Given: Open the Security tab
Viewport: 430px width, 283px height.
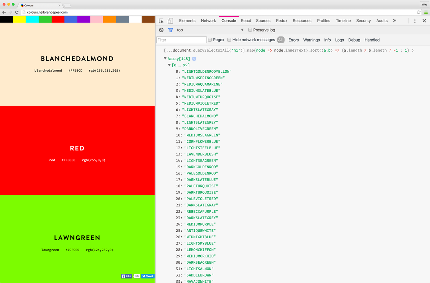Looking at the screenshot, I should click(363, 21).
